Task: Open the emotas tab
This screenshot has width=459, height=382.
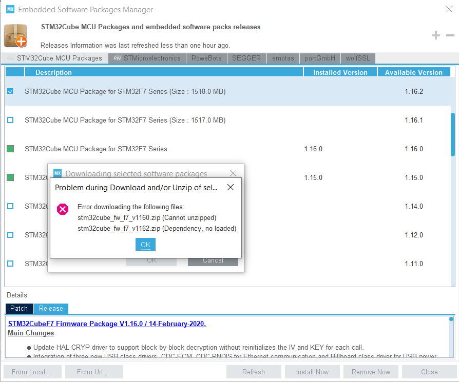Action: 283,58
